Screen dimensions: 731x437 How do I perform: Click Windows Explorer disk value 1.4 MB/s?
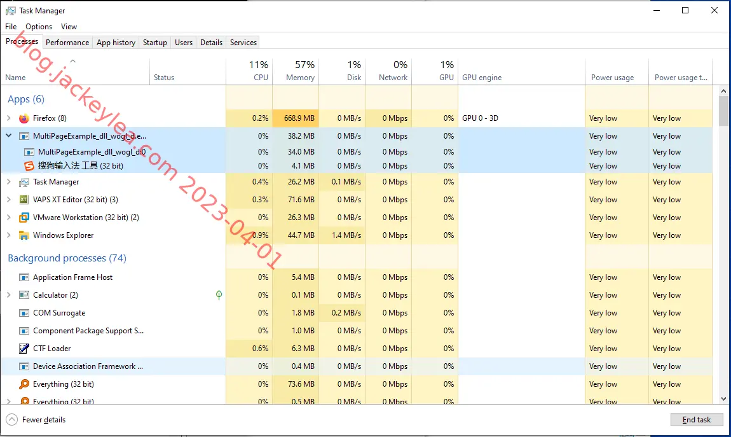(346, 235)
